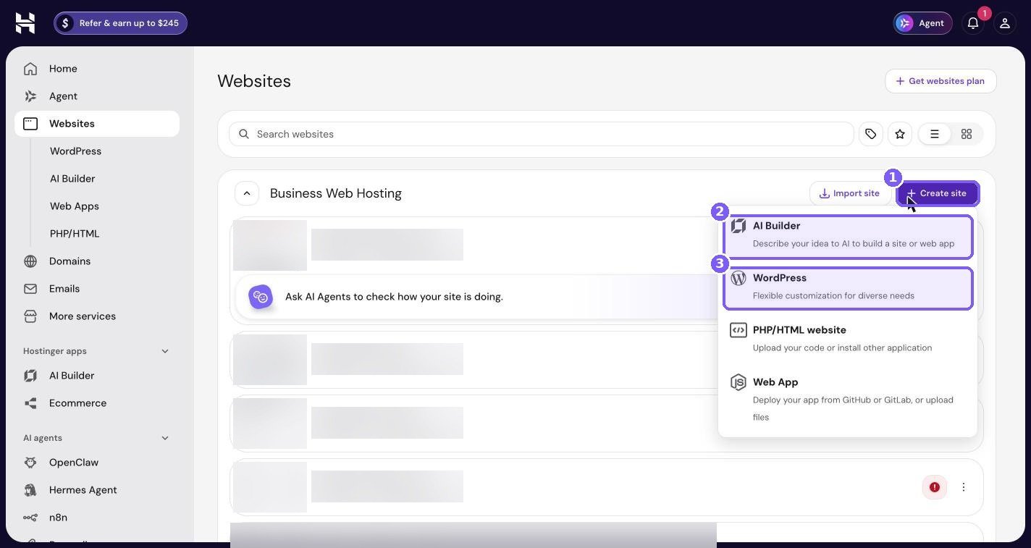1031x548 pixels.
Task: Open OpenClaw agent in sidebar
Action: pyautogui.click(x=97, y=463)
